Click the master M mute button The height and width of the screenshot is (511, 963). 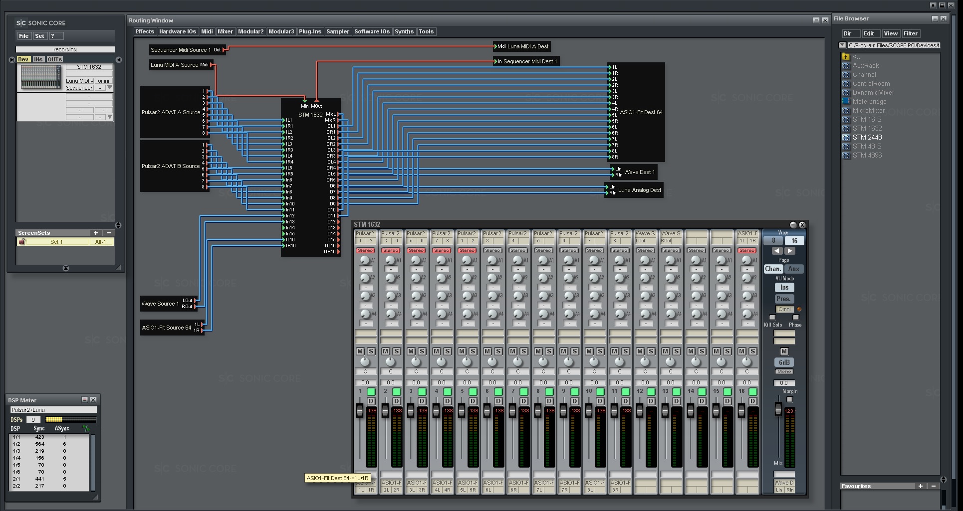pos(784,351)
